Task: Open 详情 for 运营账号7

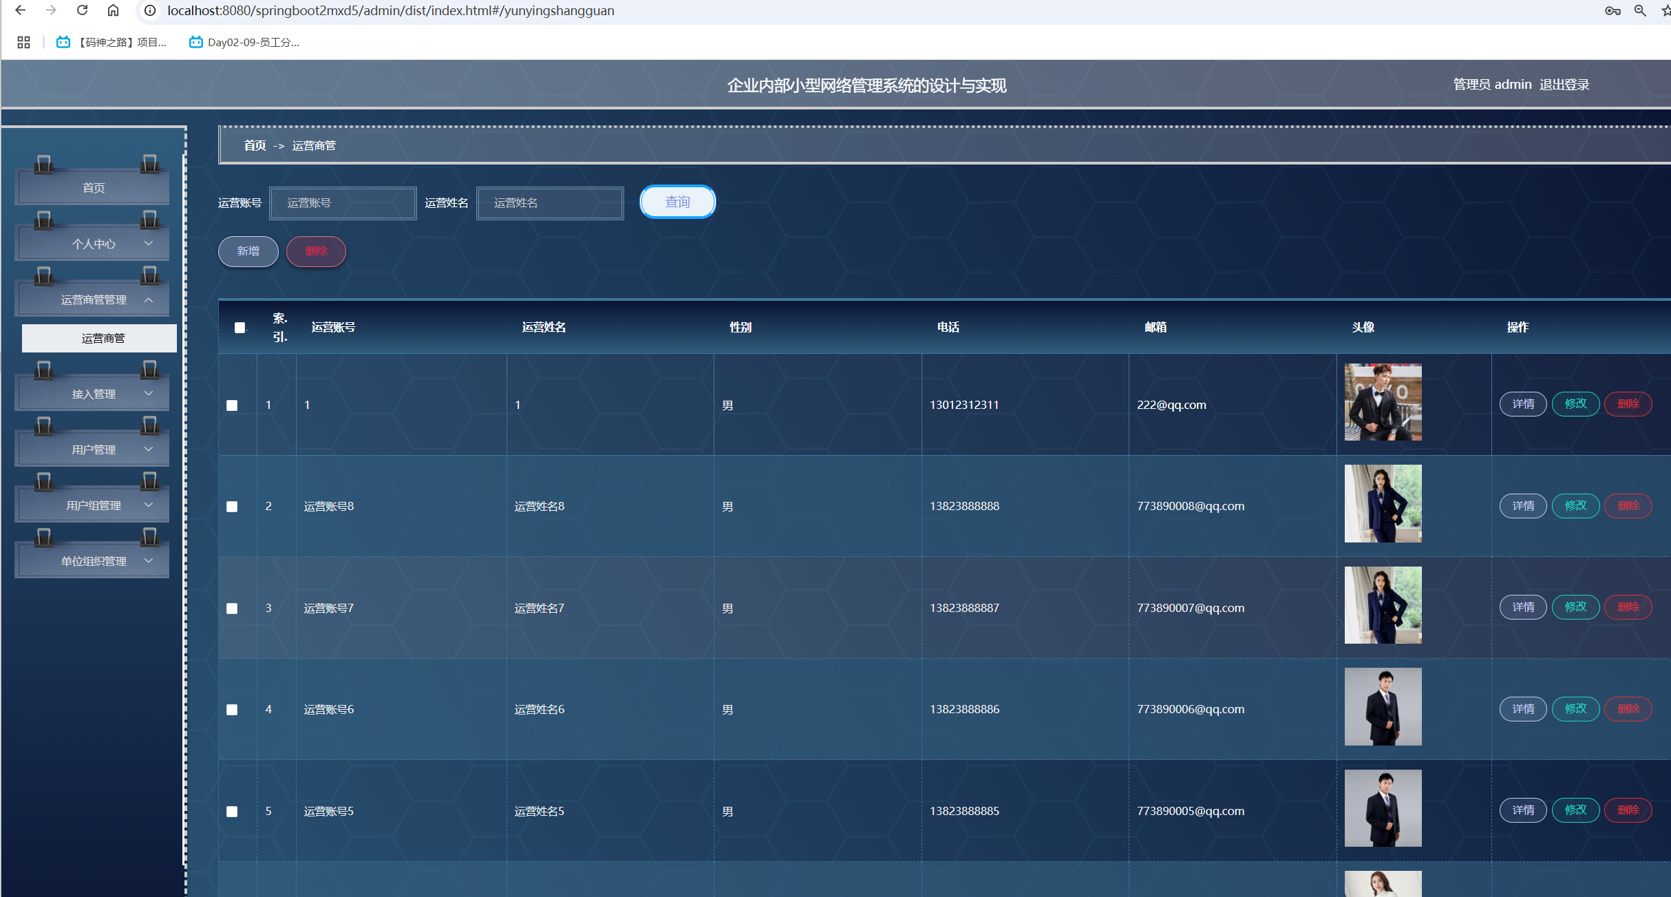Action: [x=1523, y=607]
